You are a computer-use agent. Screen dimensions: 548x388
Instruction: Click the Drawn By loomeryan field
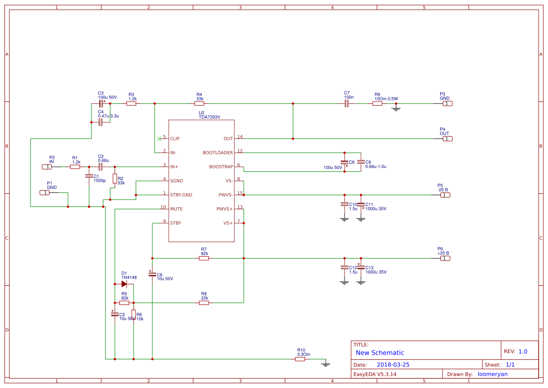pos(492,374)
